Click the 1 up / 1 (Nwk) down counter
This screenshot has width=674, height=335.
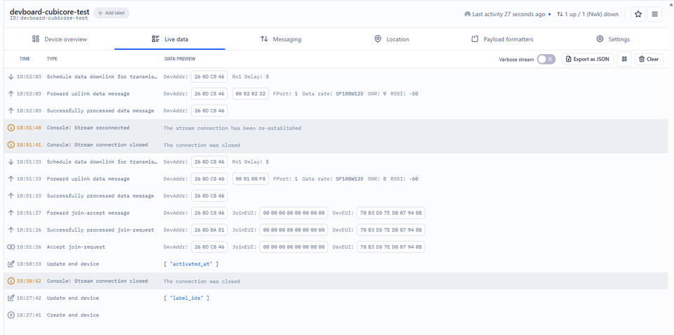coord(592,14)
